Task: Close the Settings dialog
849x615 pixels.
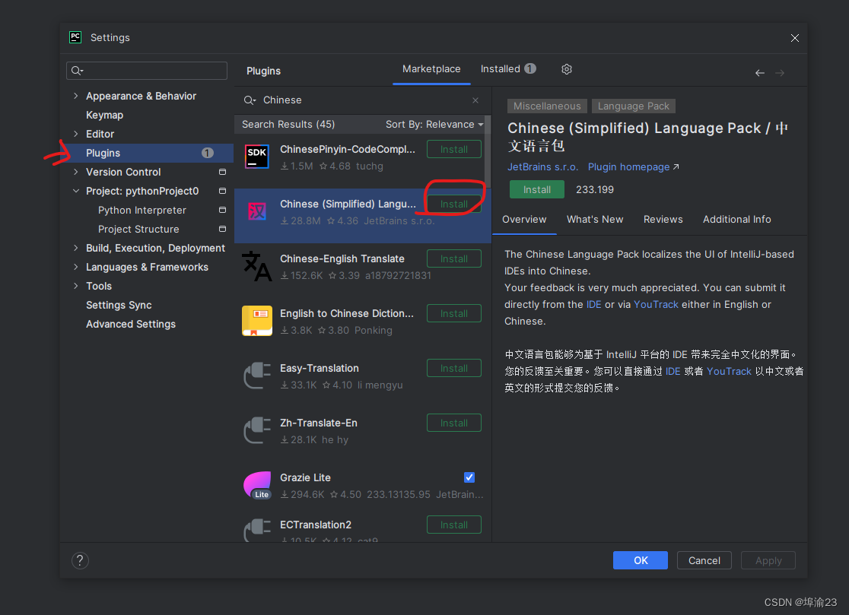Action: coord(794,38)
